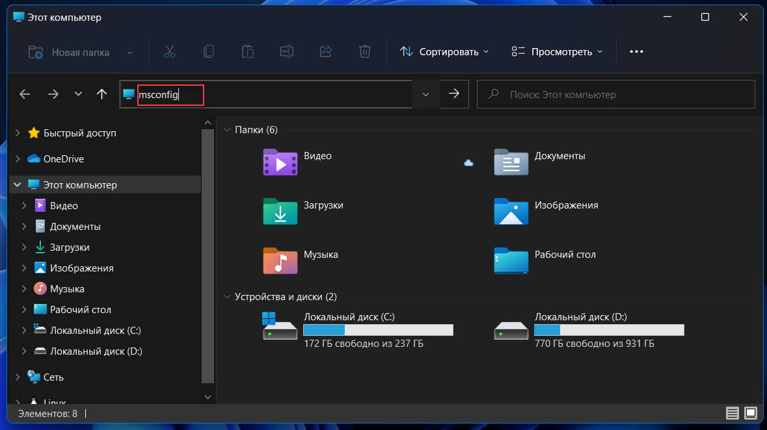
Task: Expand Быстрый доступ in sidebar
Action: point(18,133)
